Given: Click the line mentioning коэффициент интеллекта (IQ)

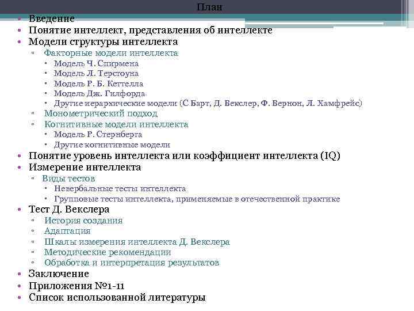Looking at the screenshot, I should (185, 155).
